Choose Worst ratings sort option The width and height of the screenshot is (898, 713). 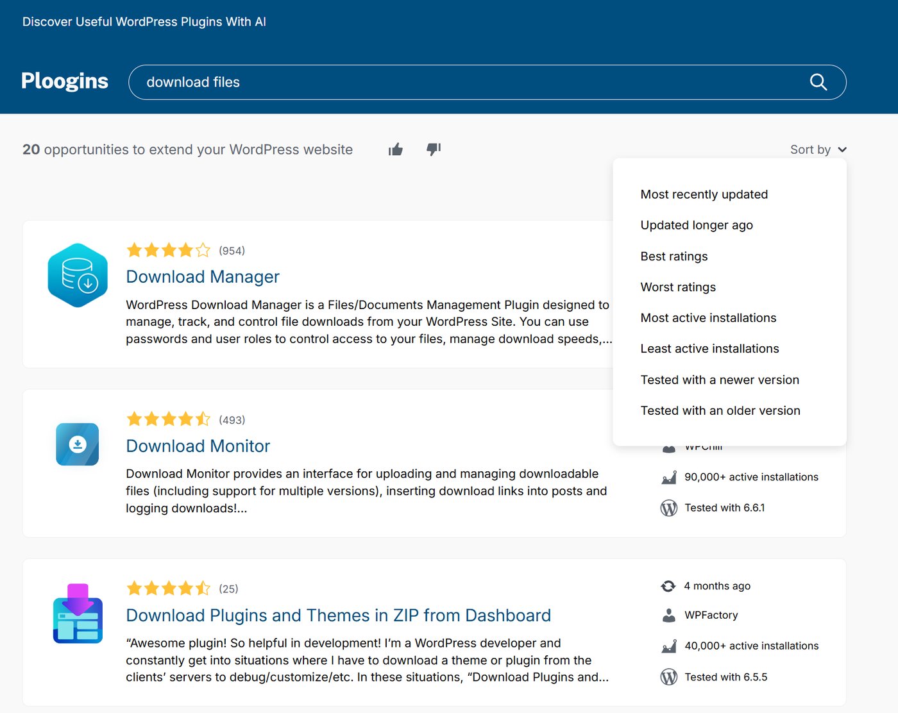(x=678, y=287)
